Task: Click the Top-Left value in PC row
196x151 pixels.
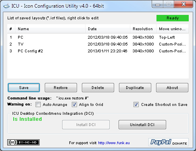Action: tap(167, 37)
